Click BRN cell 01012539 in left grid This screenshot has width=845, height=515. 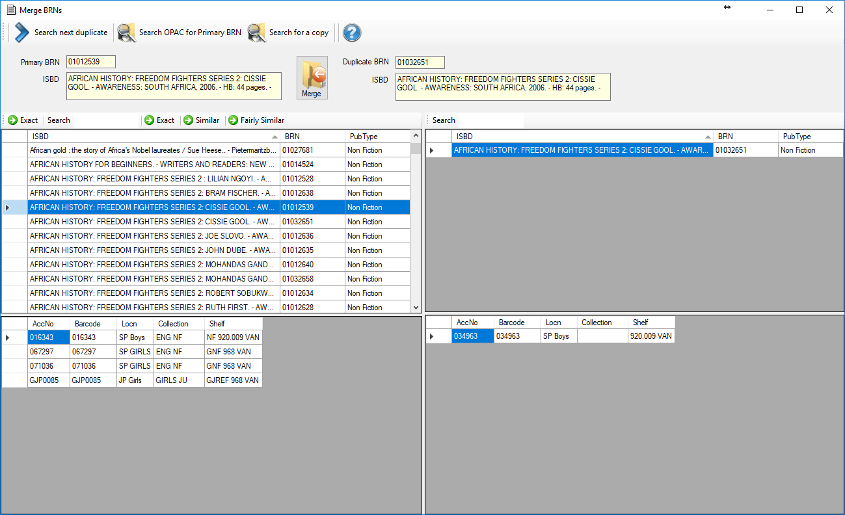click(x=312, y=207)
